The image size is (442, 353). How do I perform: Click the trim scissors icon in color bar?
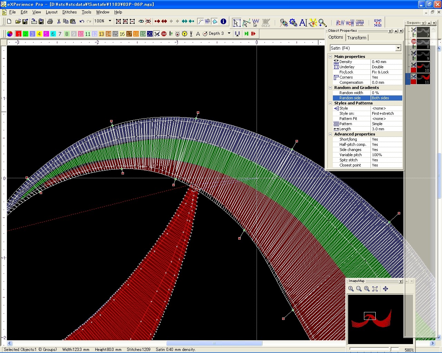(157, 34)
